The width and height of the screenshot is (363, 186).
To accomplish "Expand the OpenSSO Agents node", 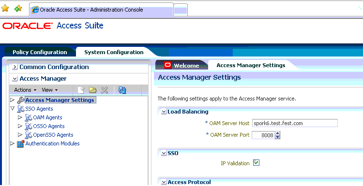I will pyautogui.click(x=20, y=135).
